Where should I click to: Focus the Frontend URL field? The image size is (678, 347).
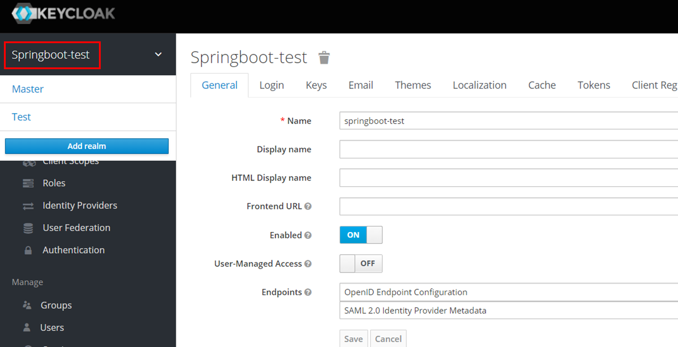[x=509, y=206]
